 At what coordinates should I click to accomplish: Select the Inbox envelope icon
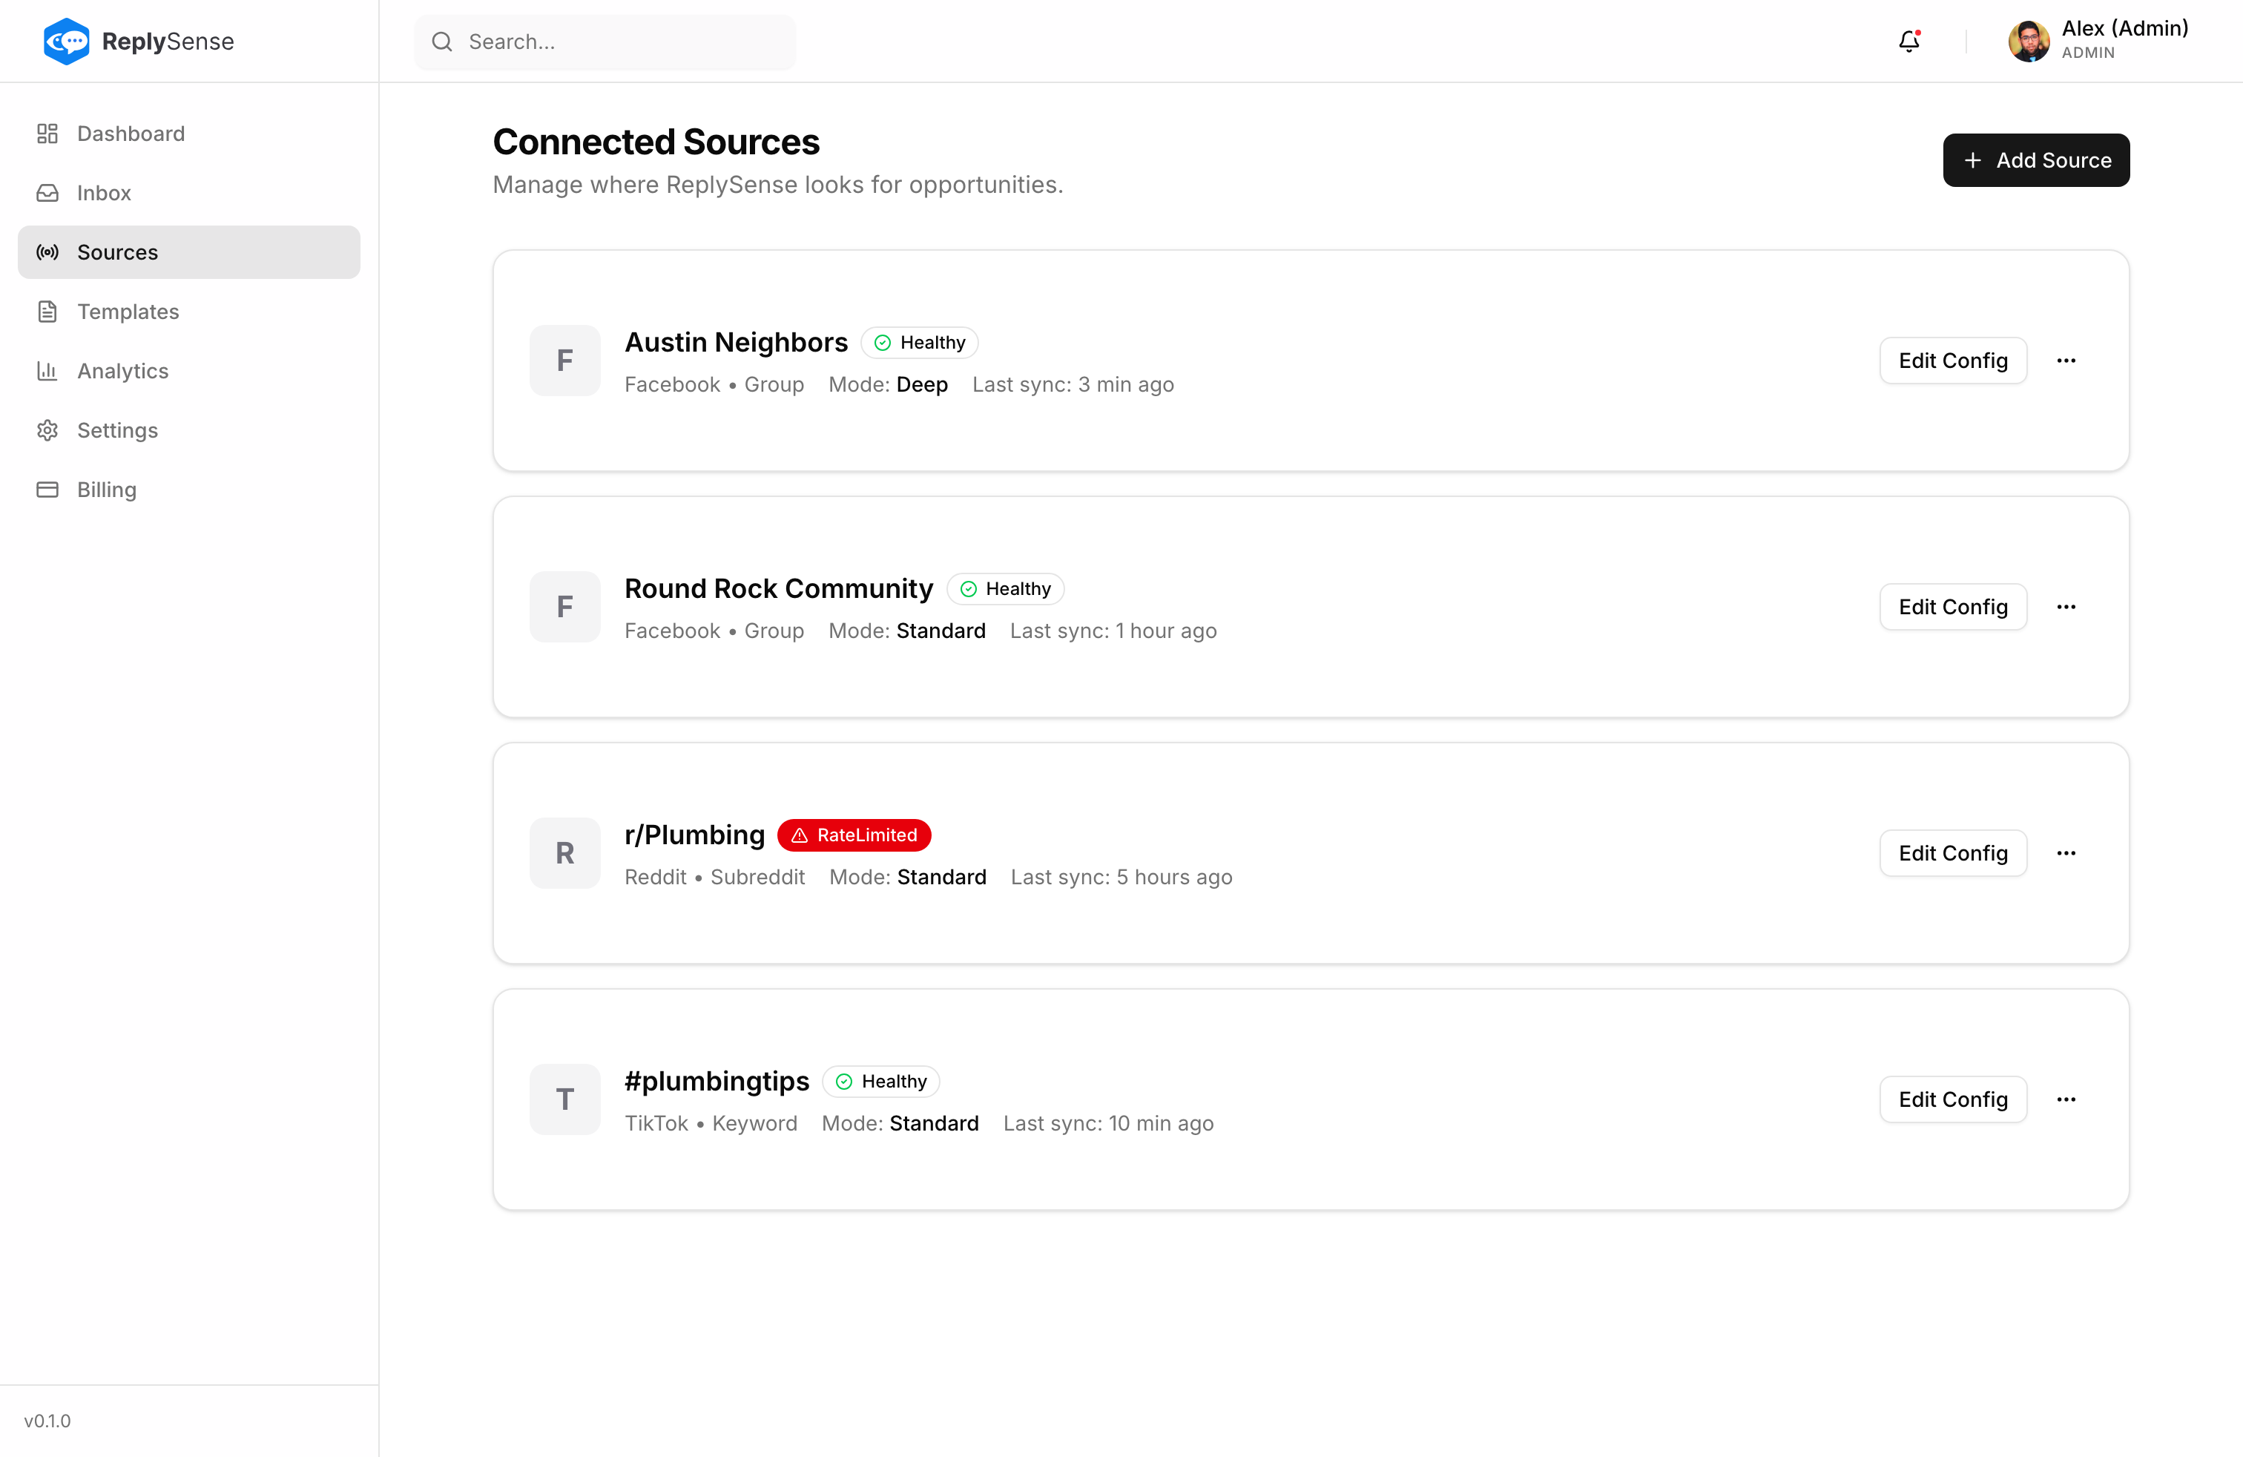48,192
